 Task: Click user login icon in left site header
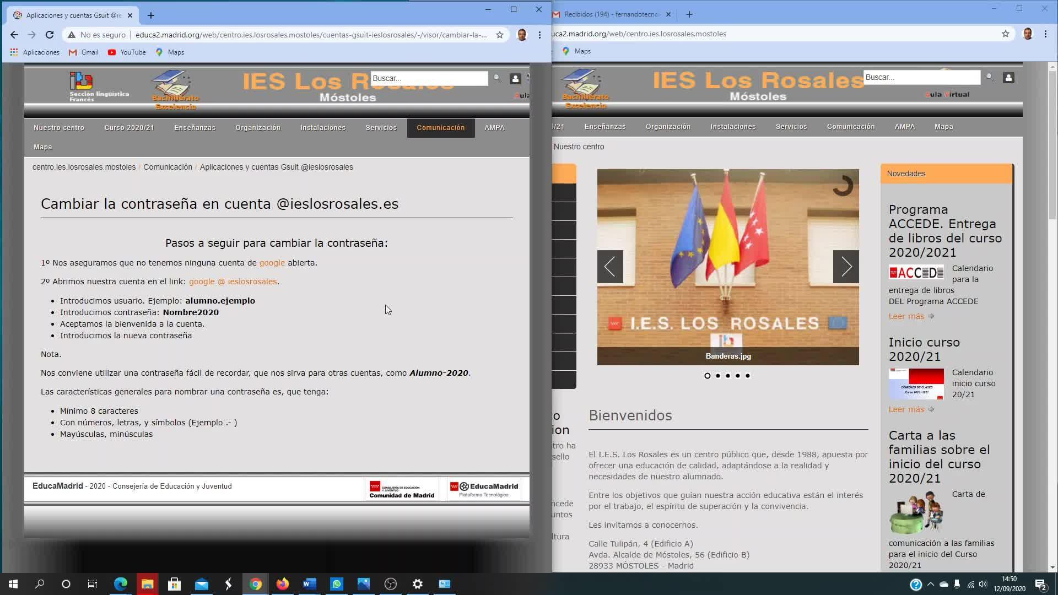point(515,79)
